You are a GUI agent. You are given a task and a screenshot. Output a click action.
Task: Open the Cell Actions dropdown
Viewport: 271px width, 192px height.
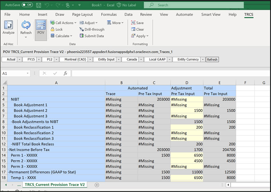(x=63, y=22)
